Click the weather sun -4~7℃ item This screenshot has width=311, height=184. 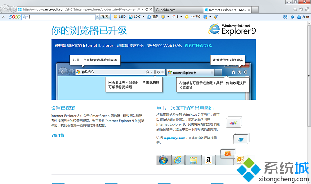[192, 17]
